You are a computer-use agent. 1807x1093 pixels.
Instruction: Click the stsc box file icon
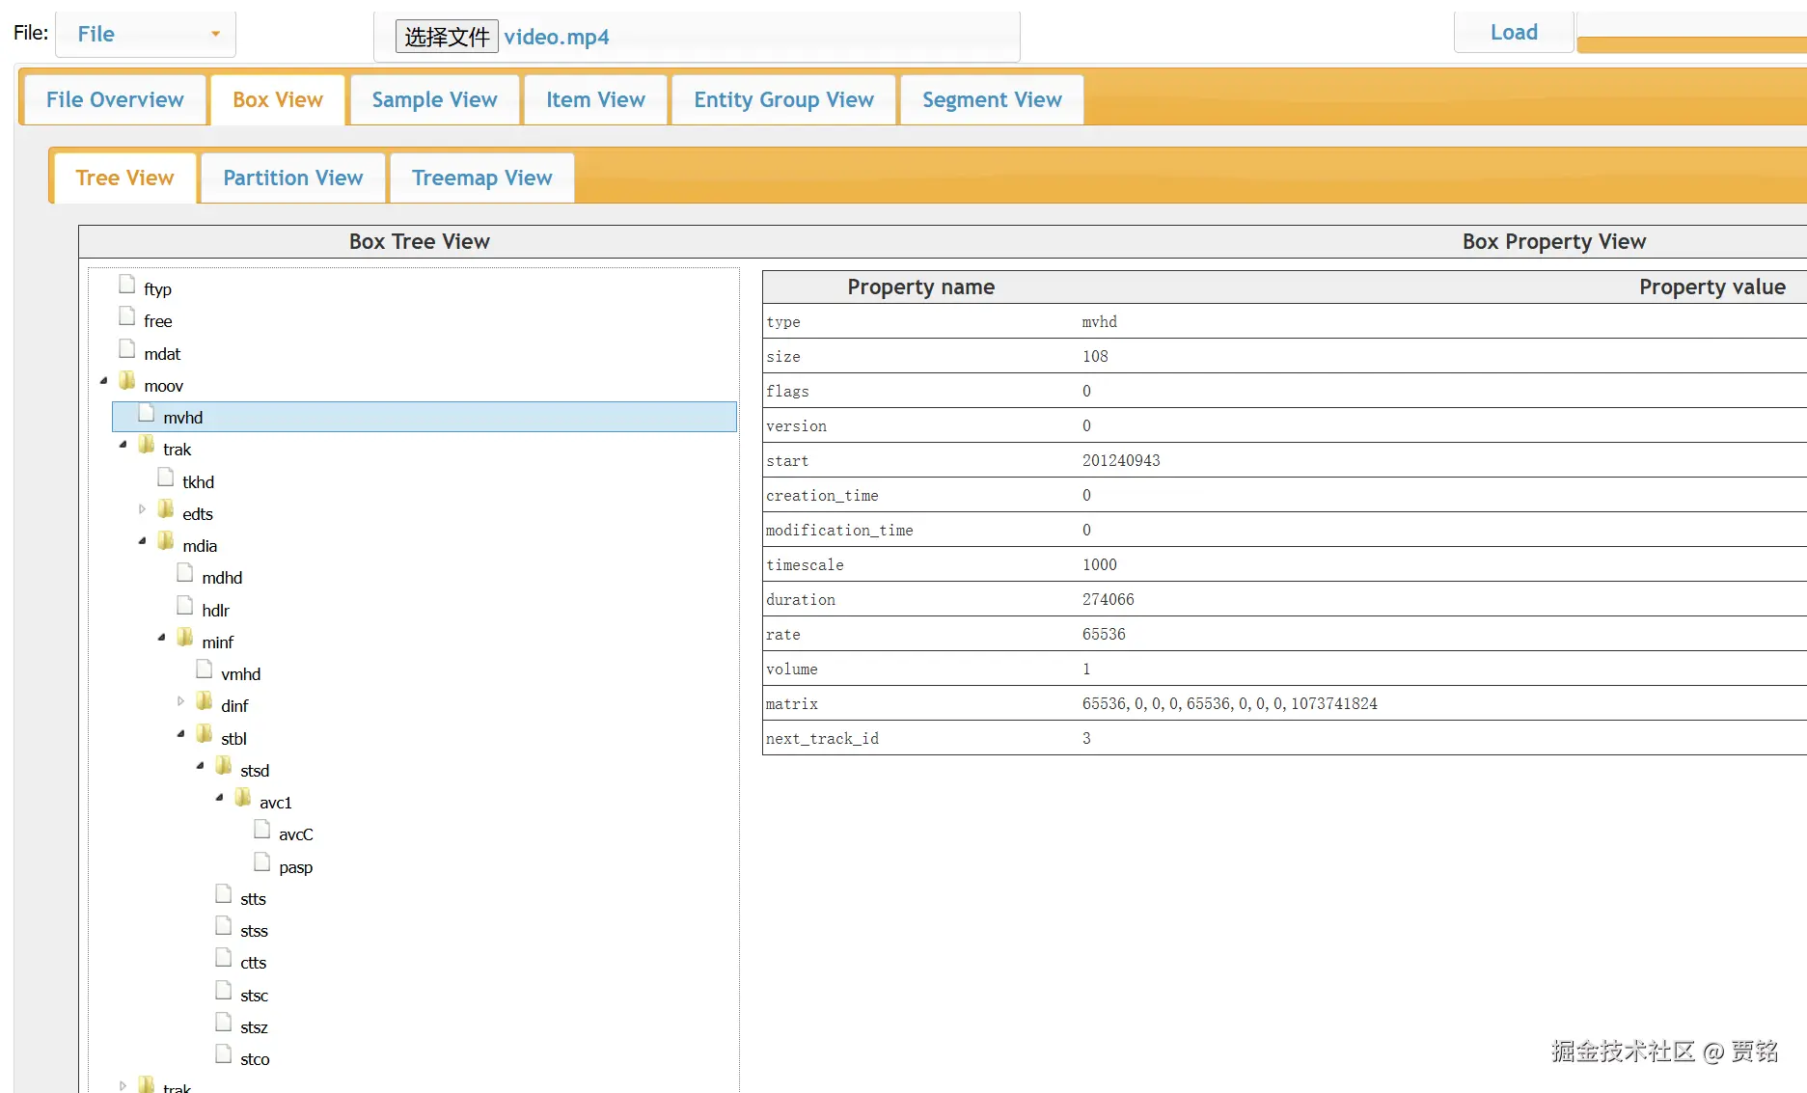tap(223, 991)
